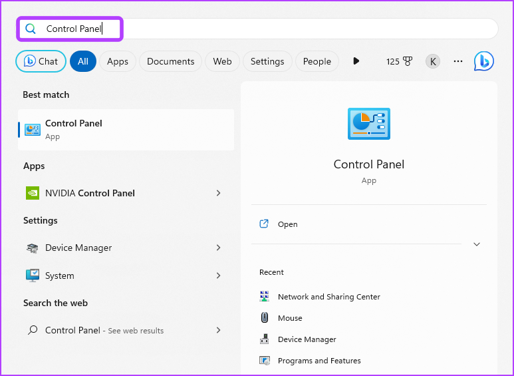
Task: Click the search magnifier icon in search box
Action: (31, 29)
